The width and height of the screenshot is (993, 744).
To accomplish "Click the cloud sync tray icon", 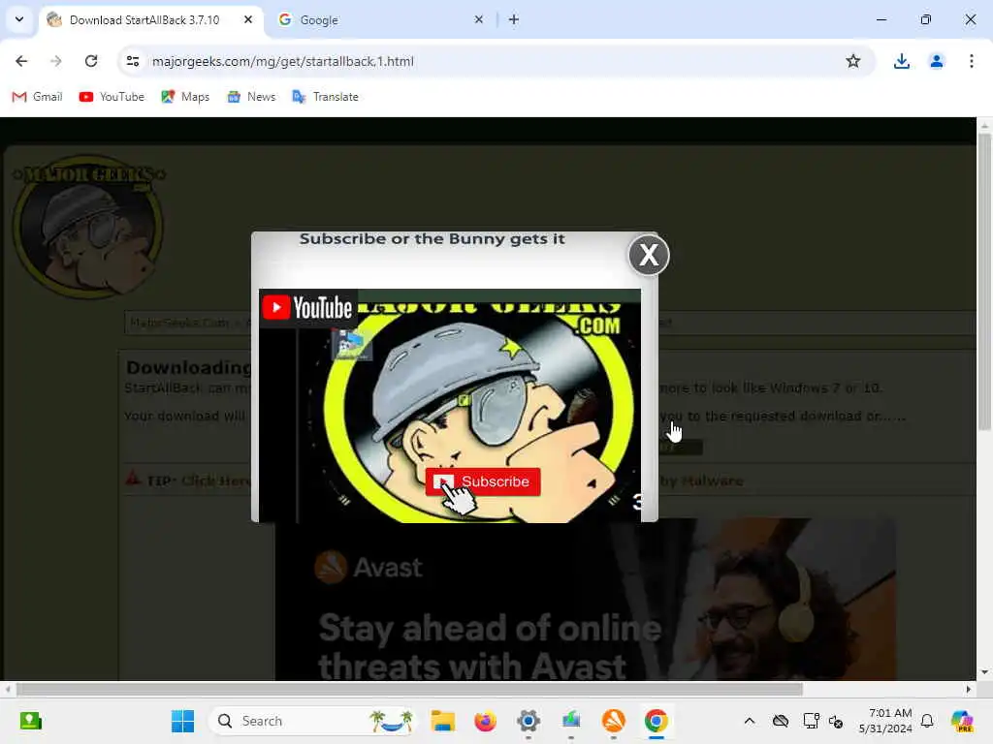I will [x=781, y=721].
